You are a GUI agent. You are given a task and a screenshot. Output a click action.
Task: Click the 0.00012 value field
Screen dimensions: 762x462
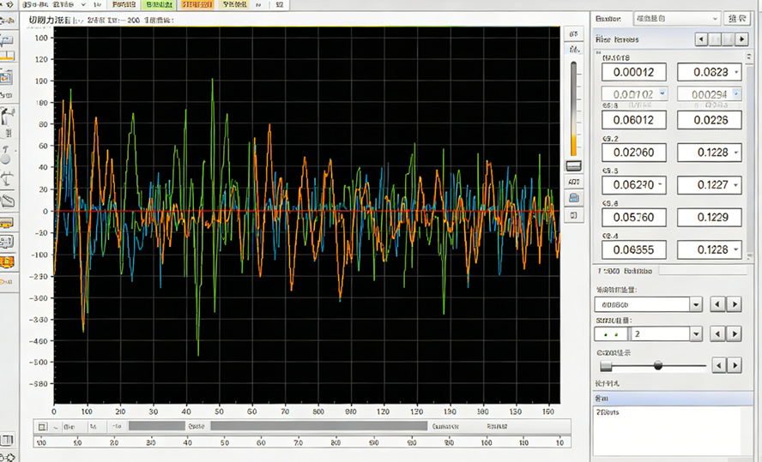[x=634, y=73]
